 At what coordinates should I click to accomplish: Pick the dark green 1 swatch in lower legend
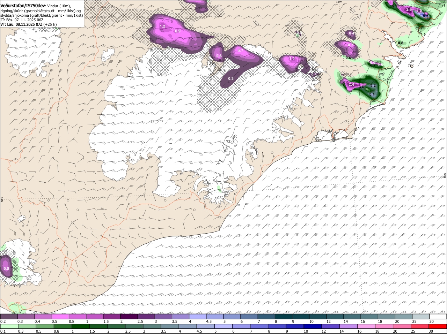[x=80, y=327]
